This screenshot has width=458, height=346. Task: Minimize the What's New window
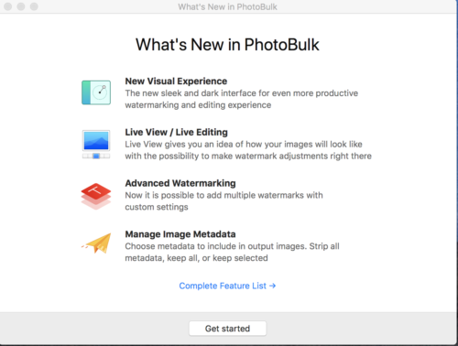pos(21,6)
